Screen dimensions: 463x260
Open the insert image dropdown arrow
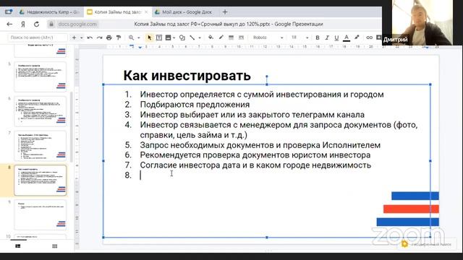pyautogui.click(x=174, y=38)
